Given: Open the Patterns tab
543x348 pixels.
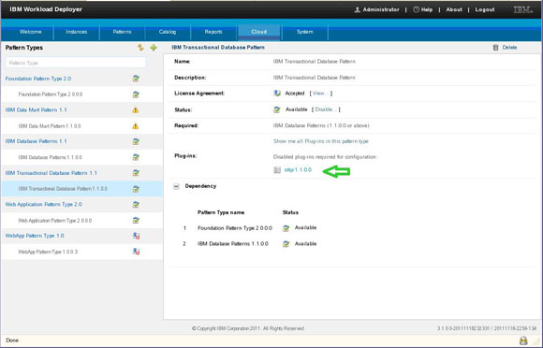Looking at the screenshot, I should tap(123, 32).
